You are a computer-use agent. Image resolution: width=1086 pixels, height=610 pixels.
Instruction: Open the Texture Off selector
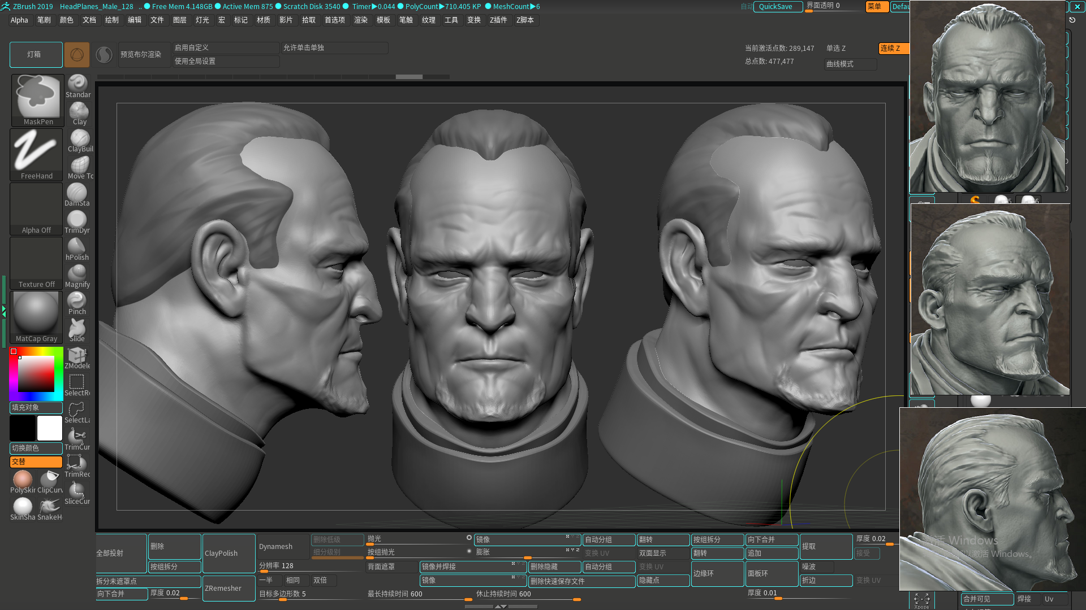36,263
